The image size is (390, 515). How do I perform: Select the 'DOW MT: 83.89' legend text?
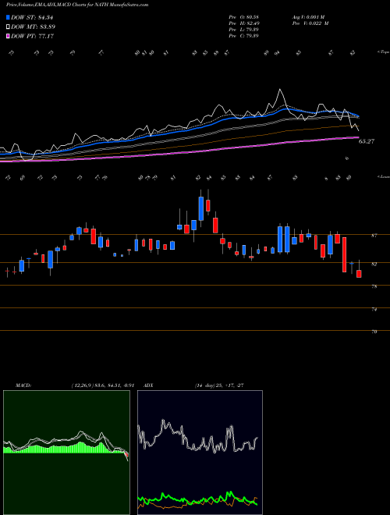point(34,27)
